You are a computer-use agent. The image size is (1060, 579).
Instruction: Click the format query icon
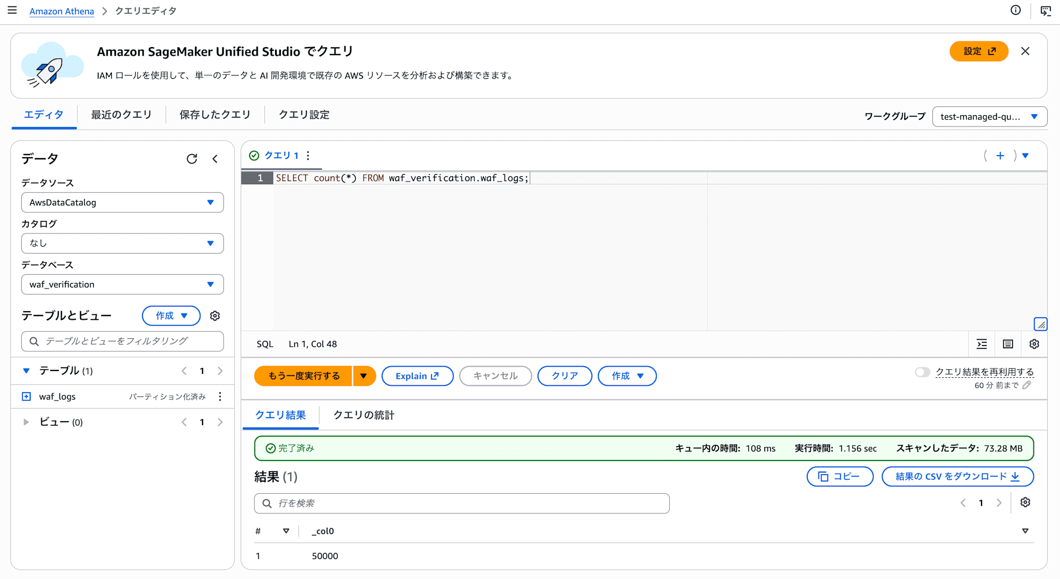(x=982, y=344)
